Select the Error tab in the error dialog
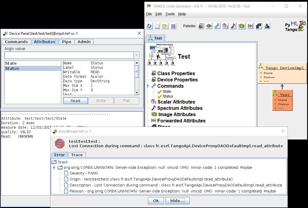 pyautogui.click(x=59, y=155)
